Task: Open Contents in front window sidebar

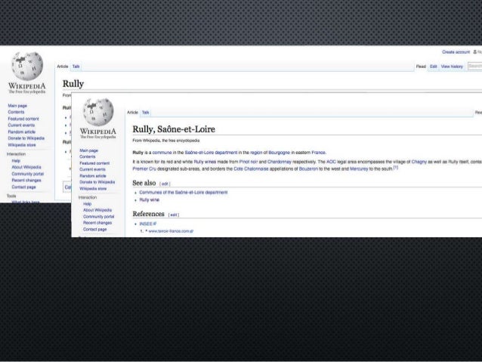Action: (x=88, y=156)
